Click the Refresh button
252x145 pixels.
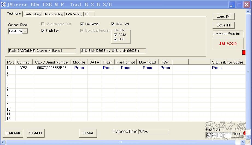click(x=13, y=133)
